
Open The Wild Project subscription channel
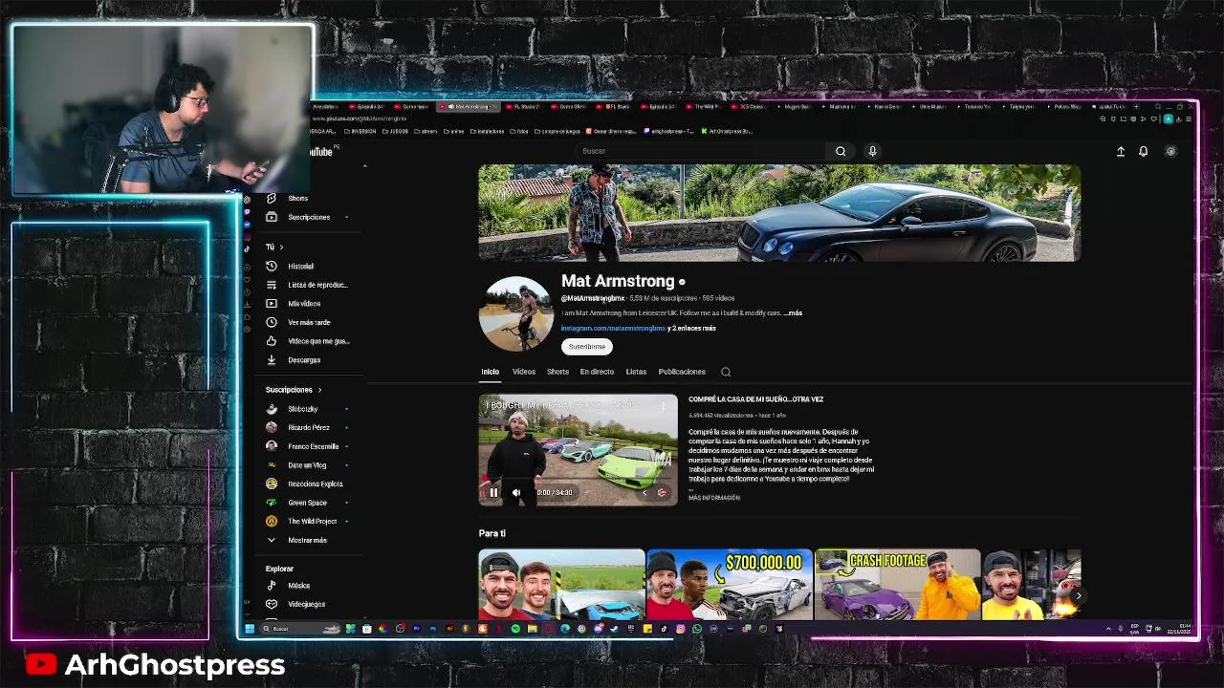[x=312, y=521]
